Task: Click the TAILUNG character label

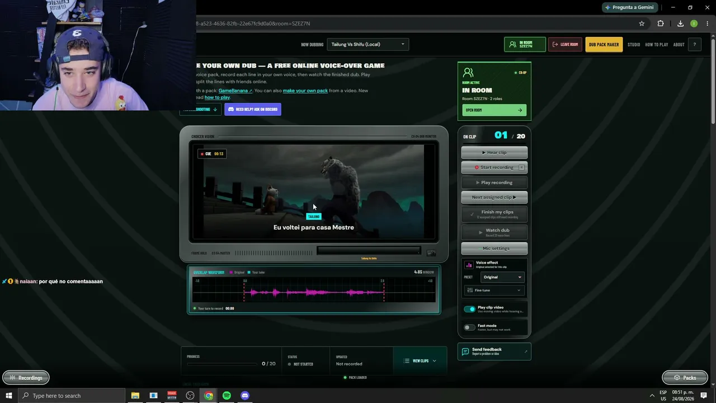Action: pyautogui.click(x=314, y=217)
